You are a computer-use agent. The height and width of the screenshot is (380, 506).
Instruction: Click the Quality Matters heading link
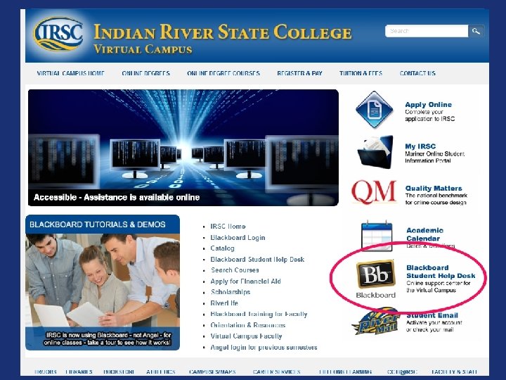(434, 189)
